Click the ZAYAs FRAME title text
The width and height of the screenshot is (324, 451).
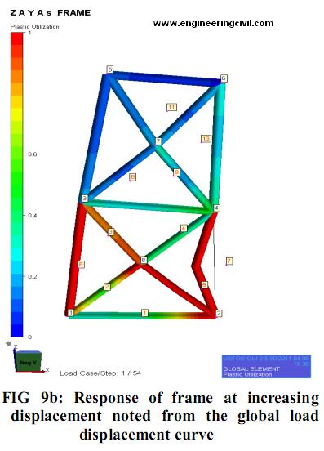(x=51, y=12)
